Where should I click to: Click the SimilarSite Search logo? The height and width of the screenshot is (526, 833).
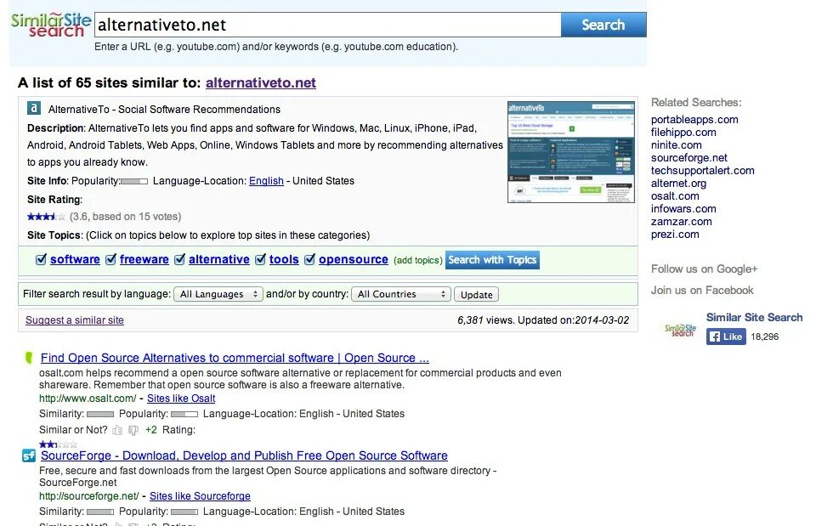coord(50,25)
